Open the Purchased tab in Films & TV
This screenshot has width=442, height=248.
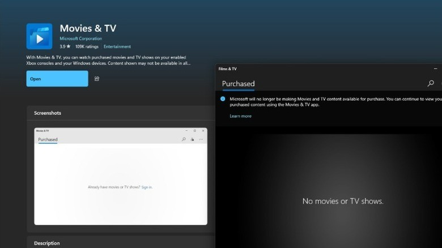pyautogui.click(x=238, y=84)
